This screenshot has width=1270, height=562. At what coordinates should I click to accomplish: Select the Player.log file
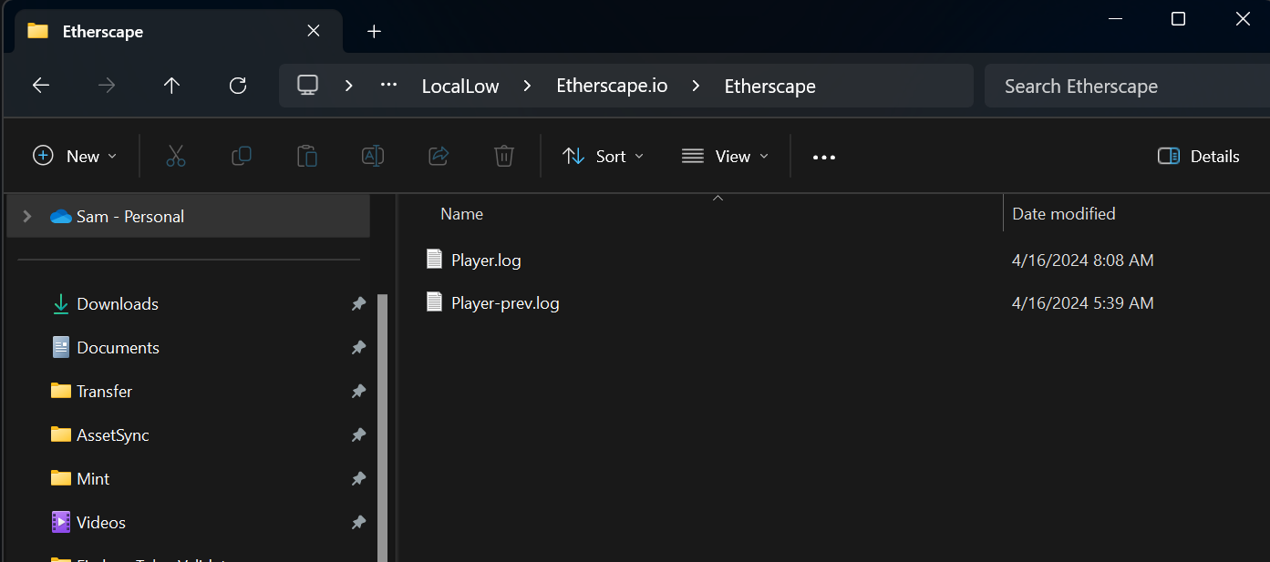click(486, 261)
